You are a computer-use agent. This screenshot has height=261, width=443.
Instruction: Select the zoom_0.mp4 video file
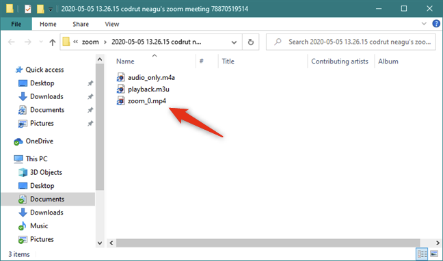[147, 101]
